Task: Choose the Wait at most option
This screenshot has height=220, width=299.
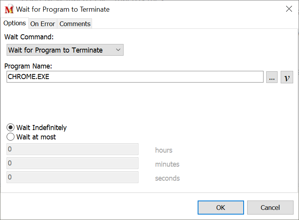Action: [x=11, y=137]
